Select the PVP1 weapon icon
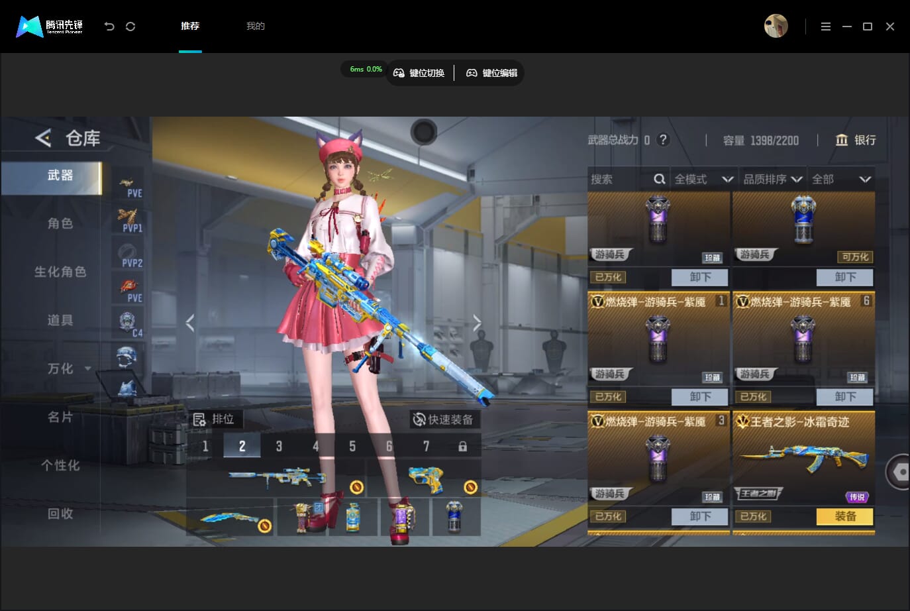 click(x=128, y=220)
